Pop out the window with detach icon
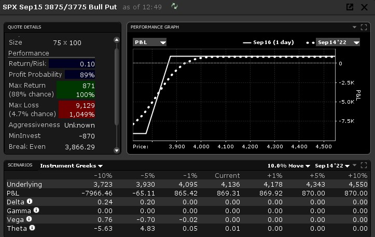The width and height of the screenshot is (375, 237). pyautogui.click(x=350, y=7)
